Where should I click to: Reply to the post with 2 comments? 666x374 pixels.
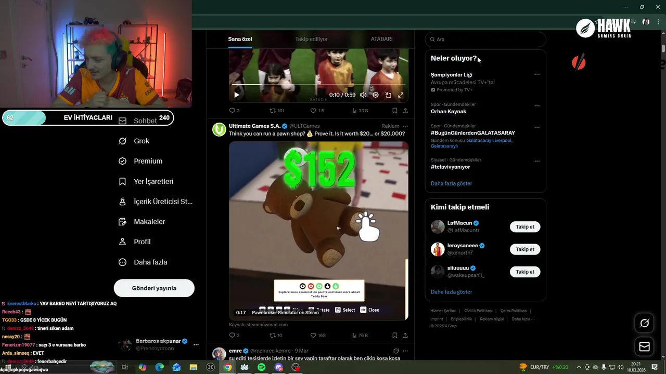click(x=234, y=111)
